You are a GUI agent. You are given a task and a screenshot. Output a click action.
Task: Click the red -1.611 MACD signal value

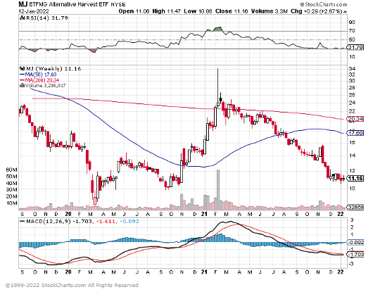pos(105,221)
